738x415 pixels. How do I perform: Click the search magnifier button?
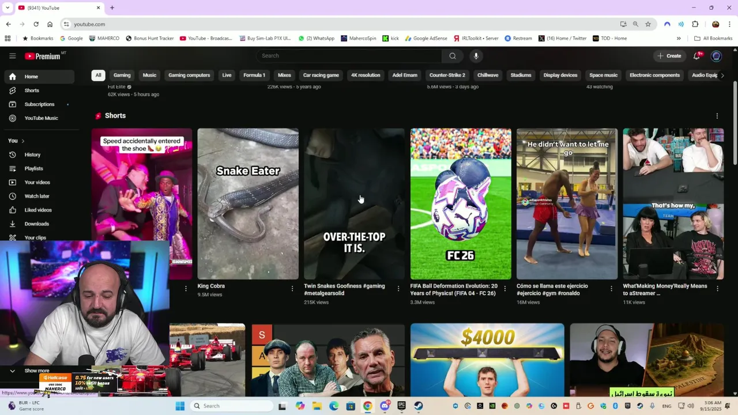point(453,56)
